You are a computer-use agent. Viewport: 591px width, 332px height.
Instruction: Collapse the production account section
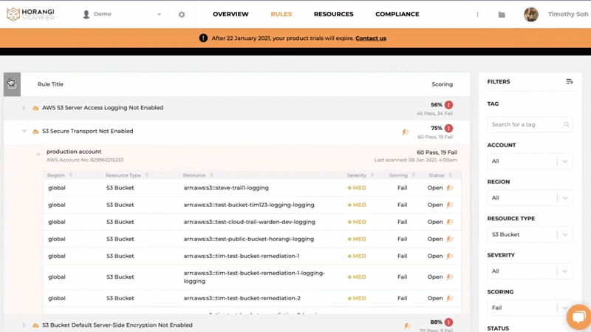[38, 155]
